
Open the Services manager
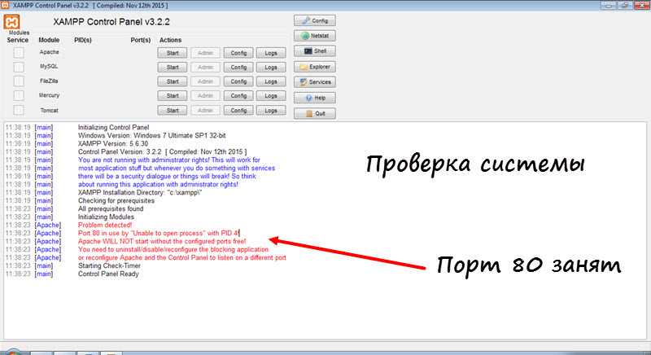(x=315, y=81)
